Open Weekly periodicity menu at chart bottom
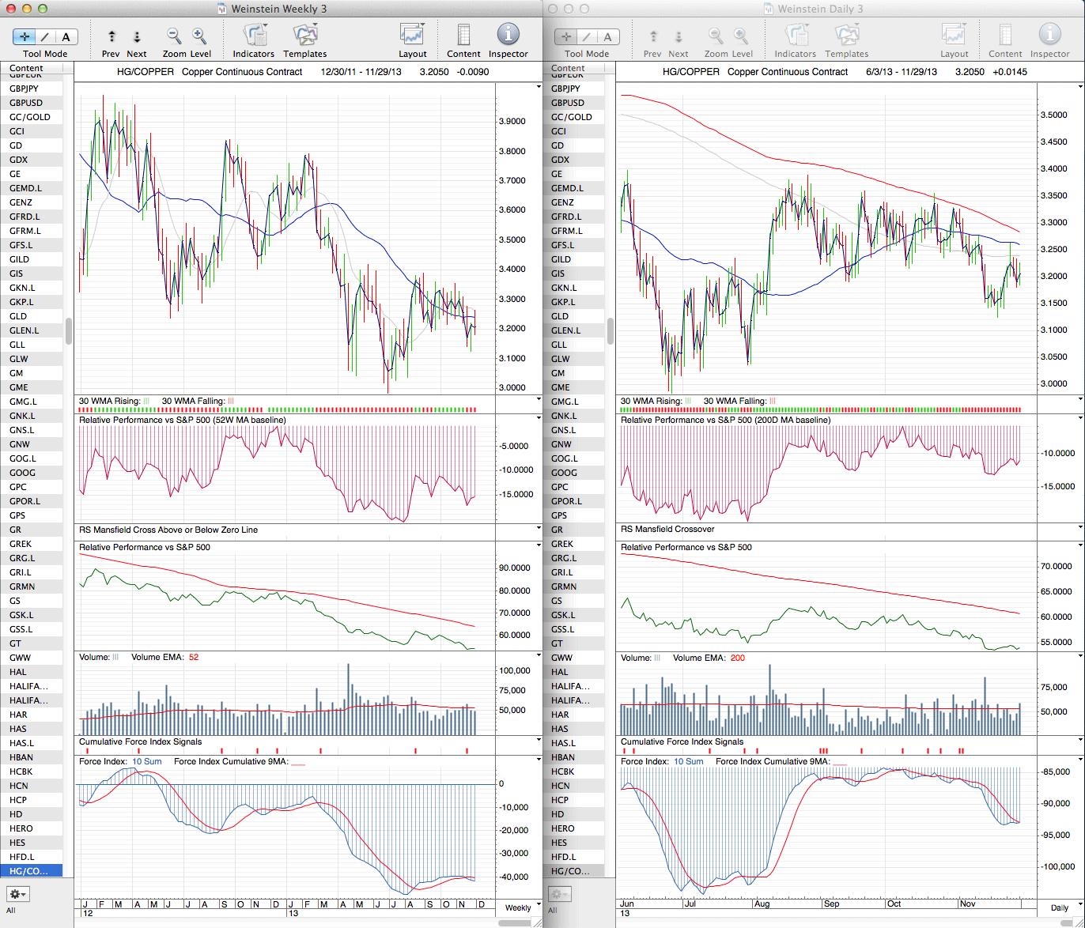Image resolution: width=1085 pixels, height=928 pixels. click(518, 907)
